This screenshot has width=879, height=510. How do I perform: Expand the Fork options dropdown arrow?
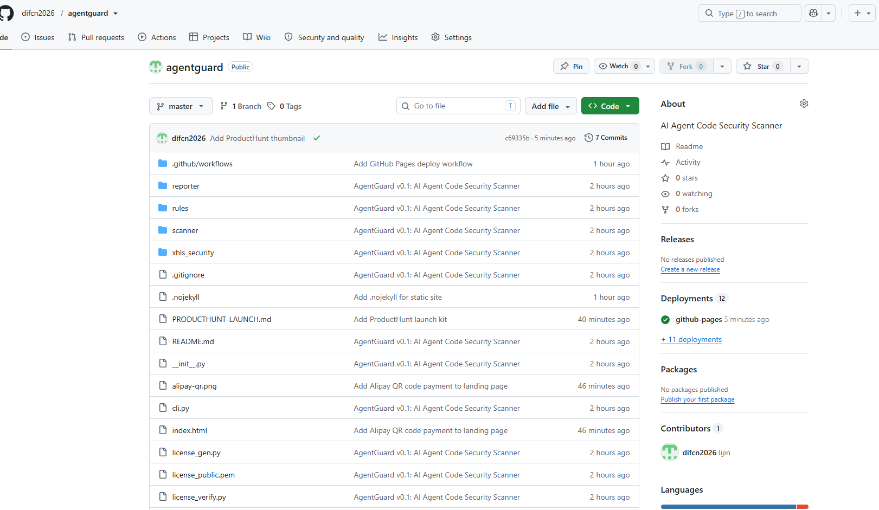[x=722, y=66]
